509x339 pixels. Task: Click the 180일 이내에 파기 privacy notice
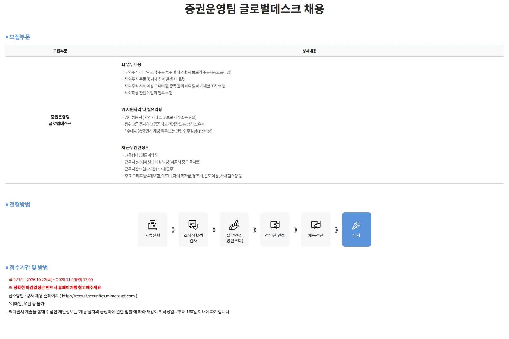119,312
